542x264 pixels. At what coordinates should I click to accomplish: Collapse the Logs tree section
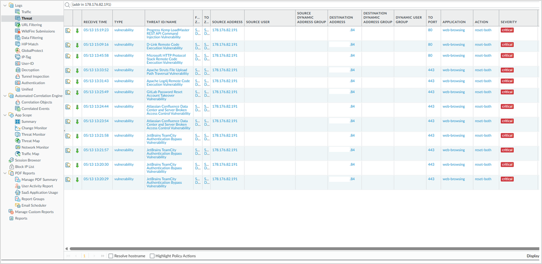pos(5,6)
